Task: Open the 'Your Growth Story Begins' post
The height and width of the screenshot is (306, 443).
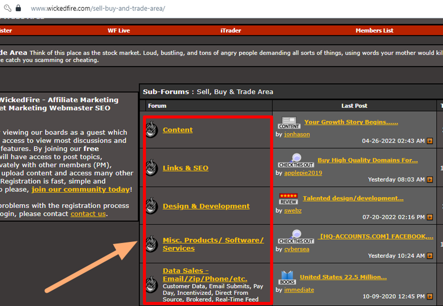Action: click(x=351, y=122)
